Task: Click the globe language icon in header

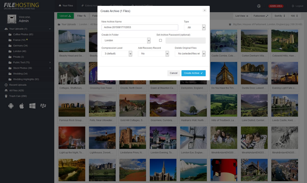Action: [259, 6]
